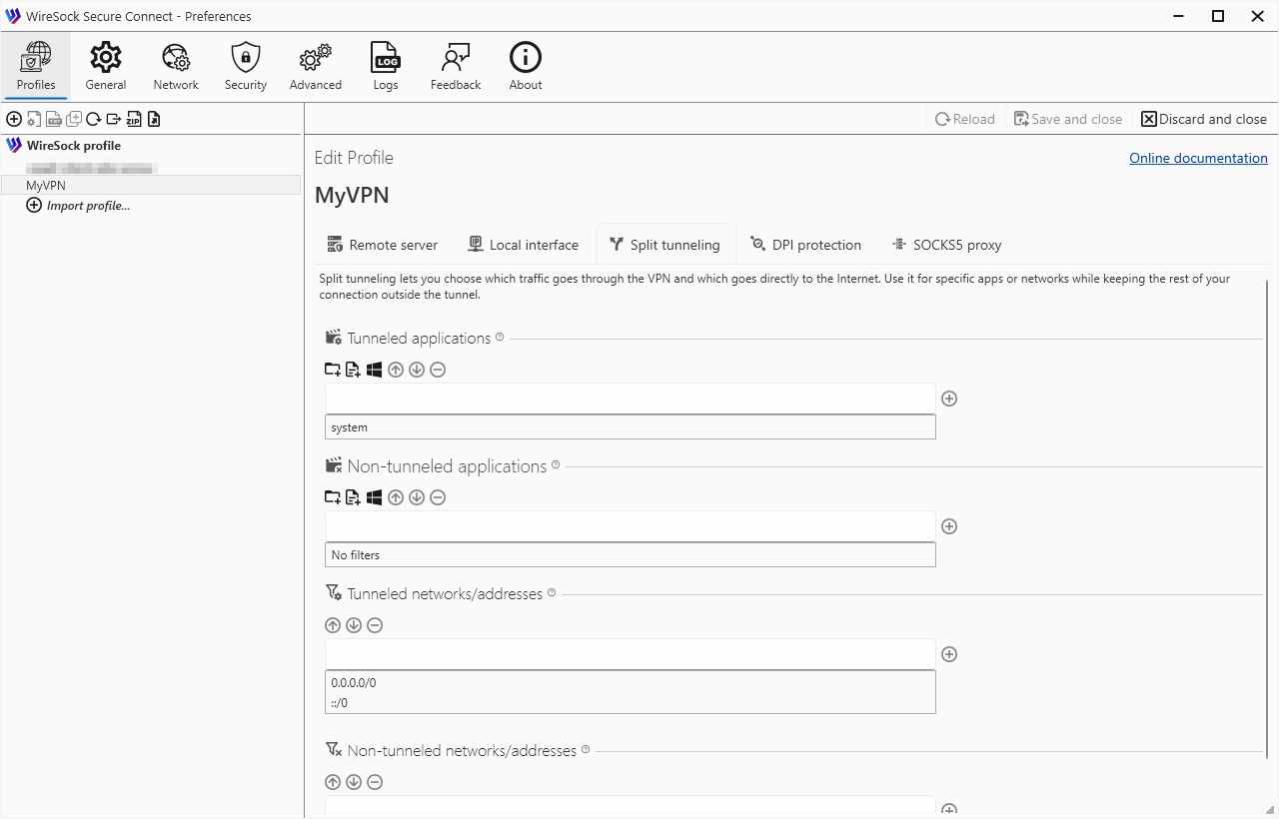The height and width of the screenshot is (819, 1279).
Task: Select the 0.0.0.0/0 network entry
Action: 631,683
